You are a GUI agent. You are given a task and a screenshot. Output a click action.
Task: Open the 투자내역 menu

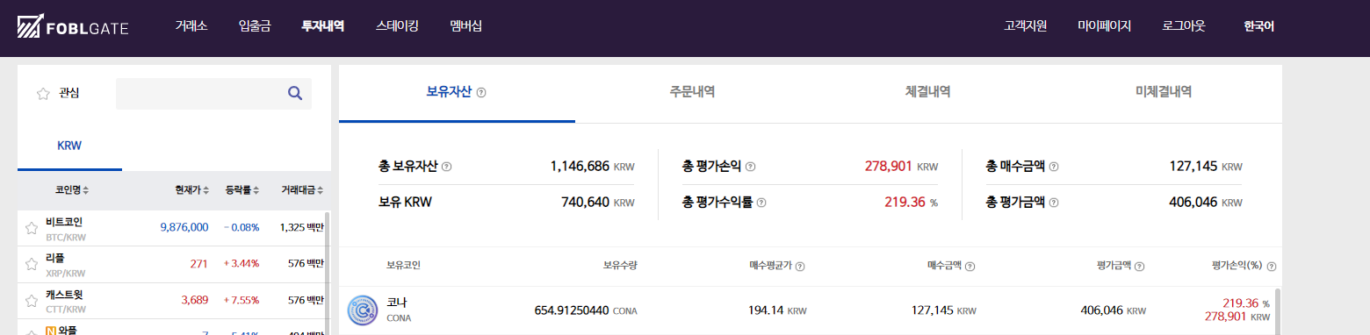tap(322, 26)
